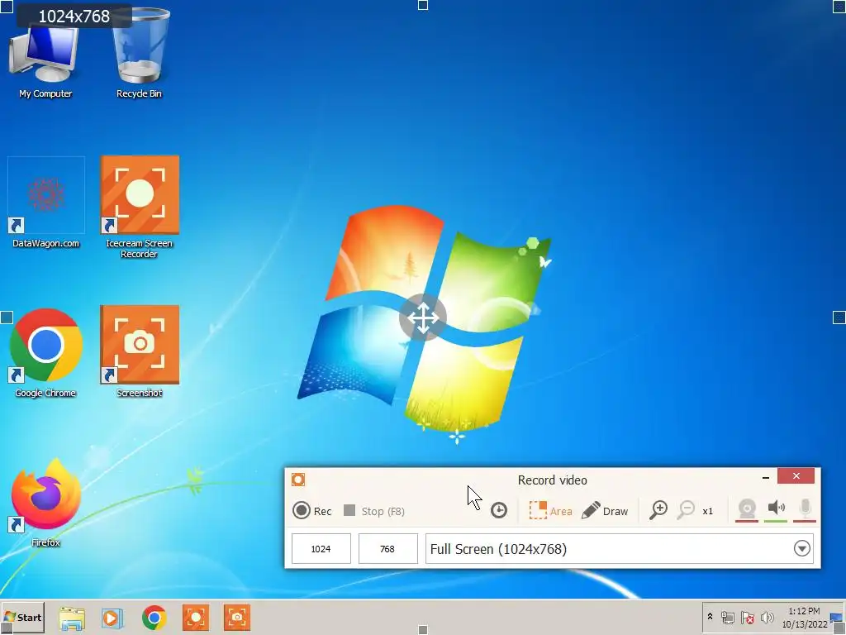Select the Google Chrome desktop shortcut
846x635 pixels.
tap(46, 352)
